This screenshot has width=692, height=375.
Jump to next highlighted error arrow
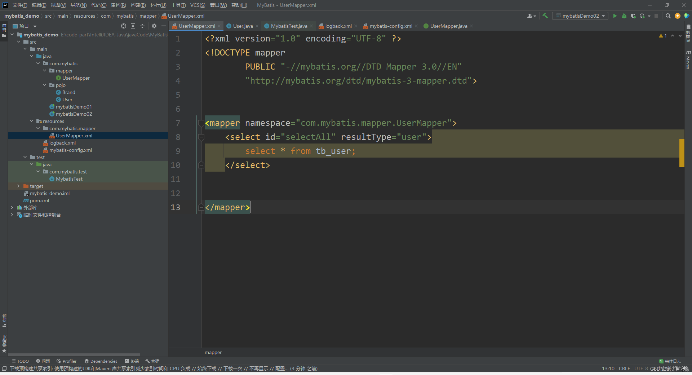tap(680, 36)
